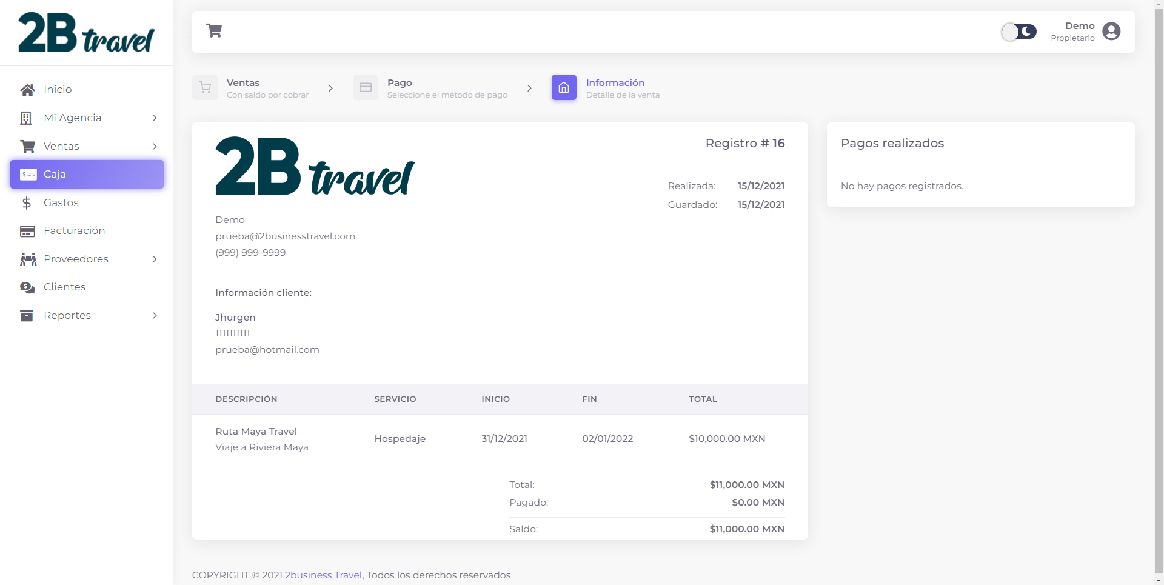Click Demo Propietario user name
The width and height of the screenshot is (1164, 585).
click(1072, 32)
